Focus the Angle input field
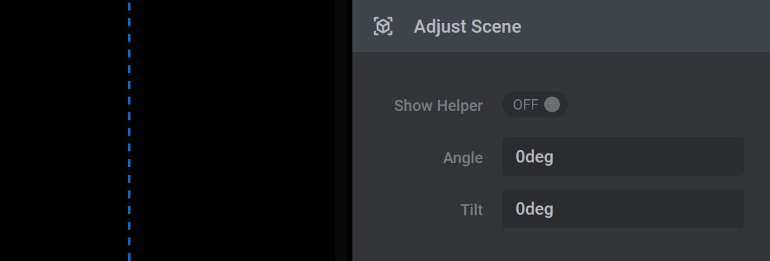Viewport: 770px width, 261px height. [623, 157]
